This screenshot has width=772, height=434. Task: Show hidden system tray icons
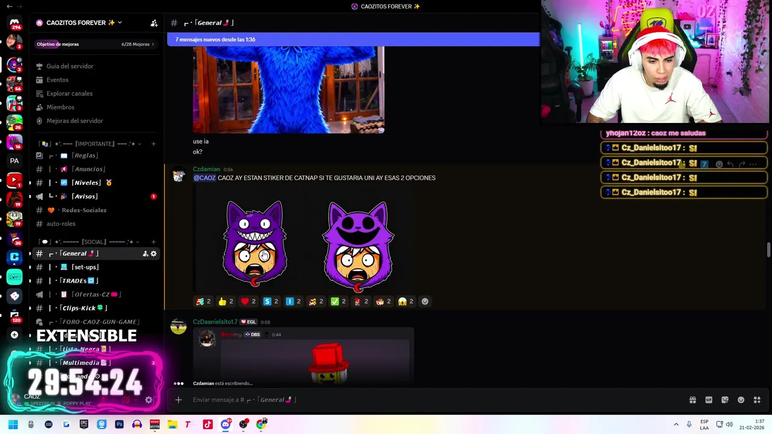pyautogui.click(x=676, y=424)
